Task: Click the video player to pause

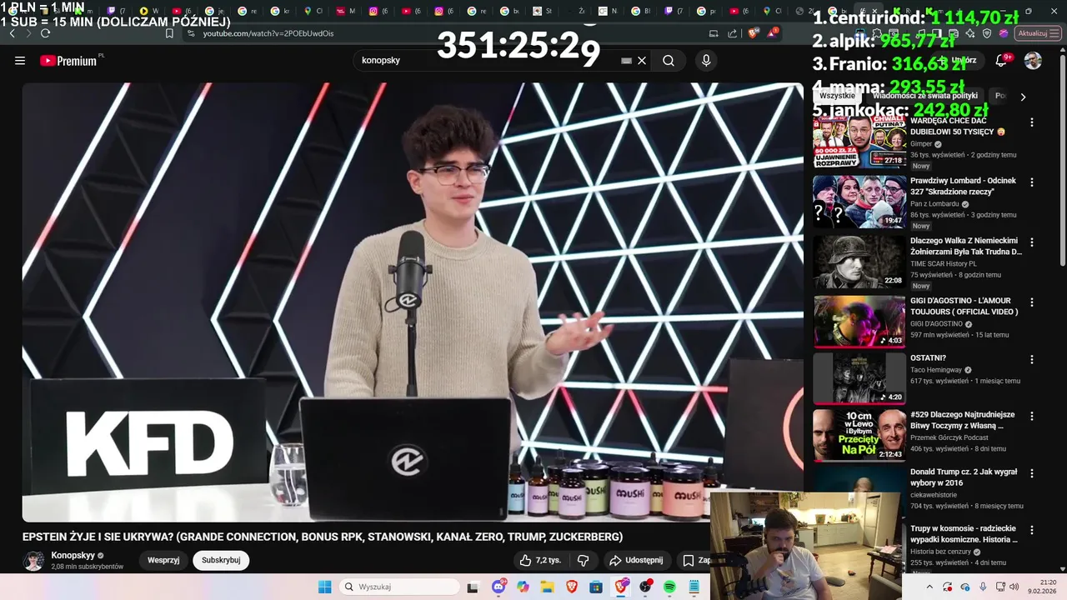Action: tap(413, 302)
